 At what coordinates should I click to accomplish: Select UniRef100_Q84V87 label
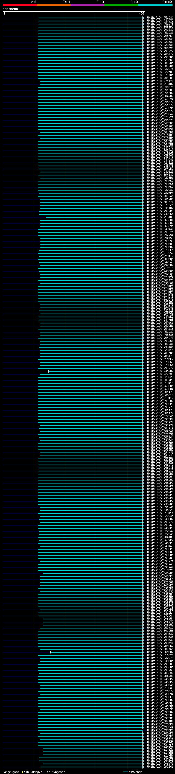point(160,96)
